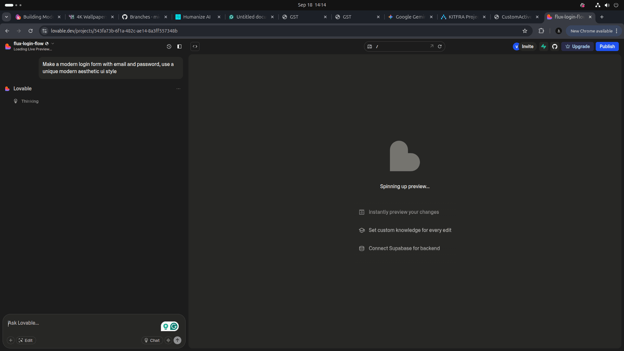624x351 pixels.
Task: Click the Publish button
Action: (x=607, y=46)
